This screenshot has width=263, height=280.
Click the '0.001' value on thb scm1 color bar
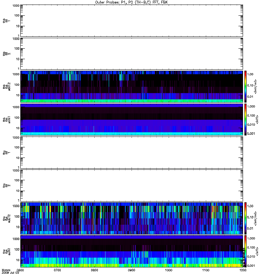click(251, 134)
